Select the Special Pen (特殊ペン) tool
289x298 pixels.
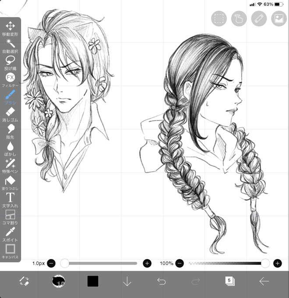point(10,166)
